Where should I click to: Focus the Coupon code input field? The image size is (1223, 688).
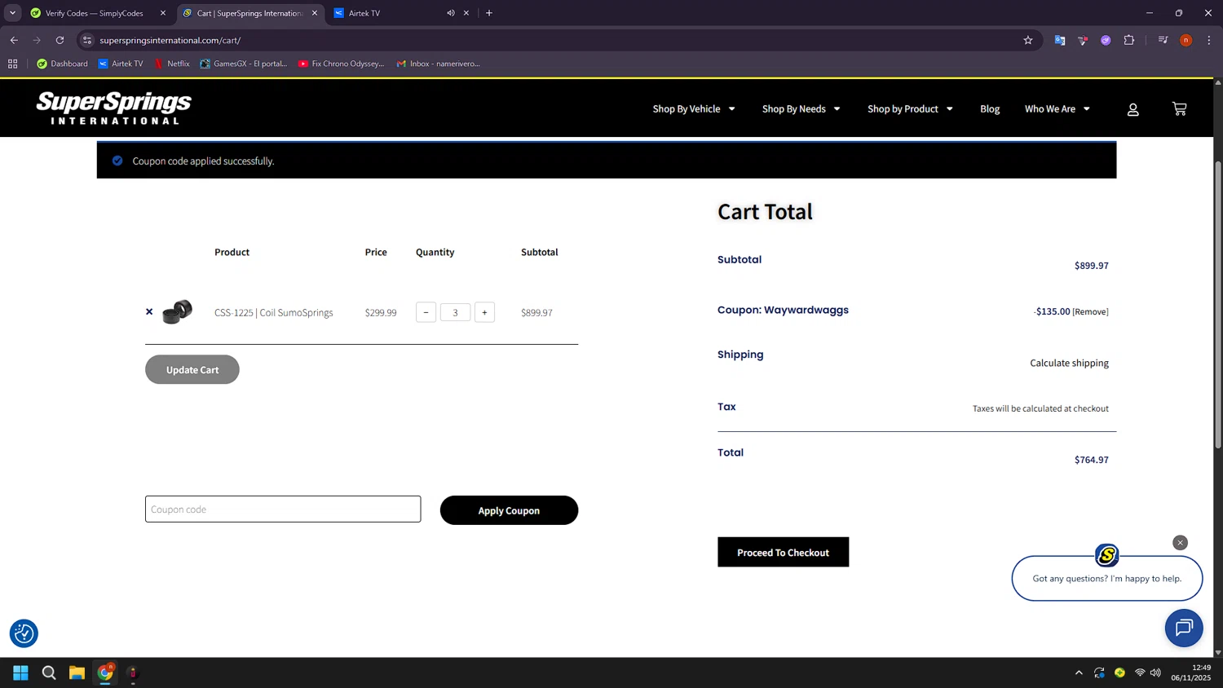pyautogui.click(x=283, y=509)
